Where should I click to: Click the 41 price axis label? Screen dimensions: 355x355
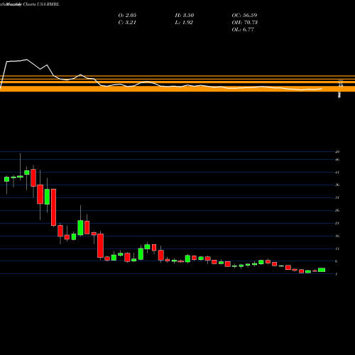[x=337, y=173]
